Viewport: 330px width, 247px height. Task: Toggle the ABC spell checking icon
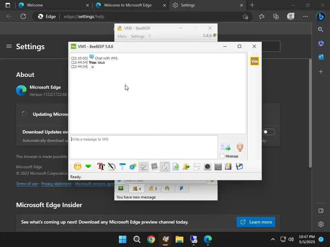tap(143, 167)
